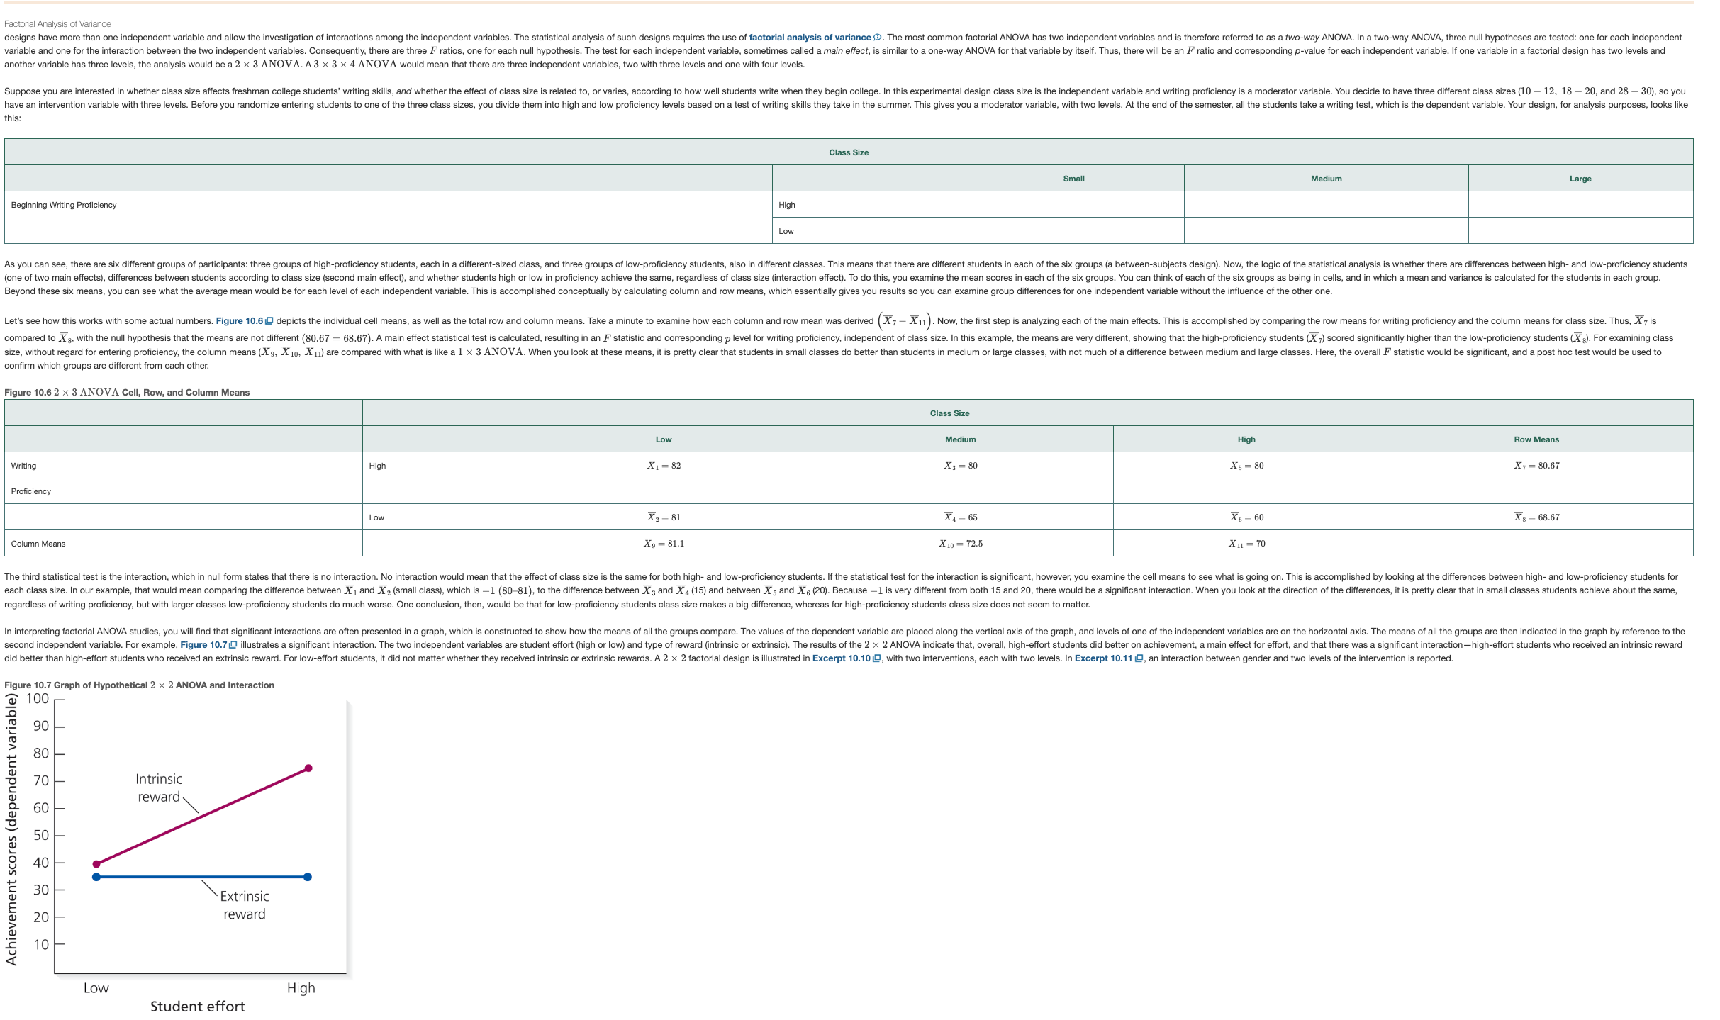The image size is (1720, 1020).
Task: Select the column mean cell X11 = 70
Action: [x=1246, y=544]
